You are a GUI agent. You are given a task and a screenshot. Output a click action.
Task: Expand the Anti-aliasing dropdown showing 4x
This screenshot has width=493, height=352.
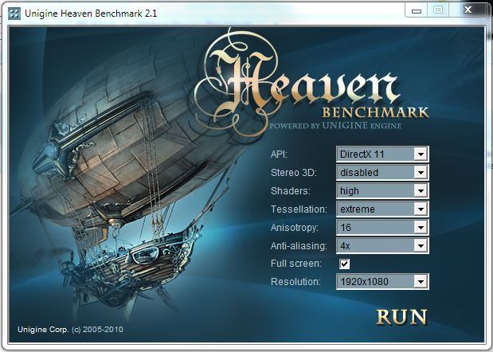pos(382,245)
